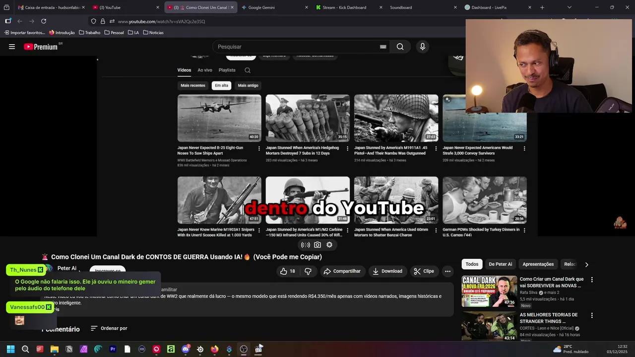Screen dimensions: 635x357
Task: Open Notion from the taskbar
Action: [69, 349]
